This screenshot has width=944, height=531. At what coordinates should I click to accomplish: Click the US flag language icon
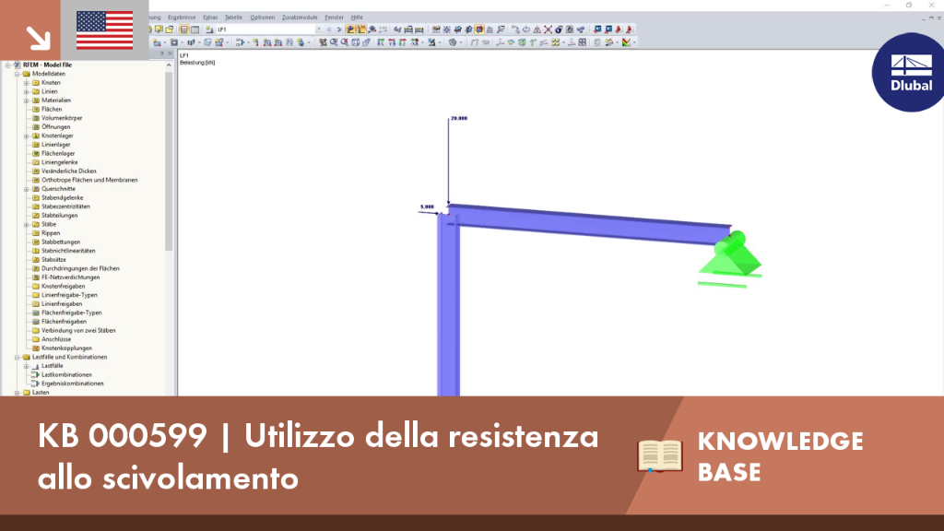(x=105, y=30)
